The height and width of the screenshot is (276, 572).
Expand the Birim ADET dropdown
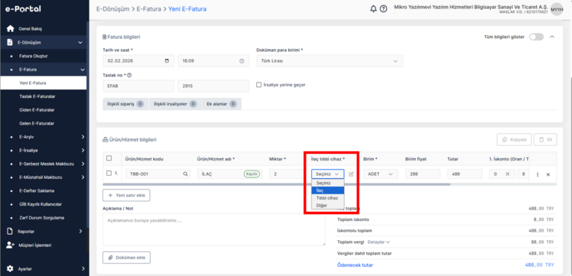[381, 174]
